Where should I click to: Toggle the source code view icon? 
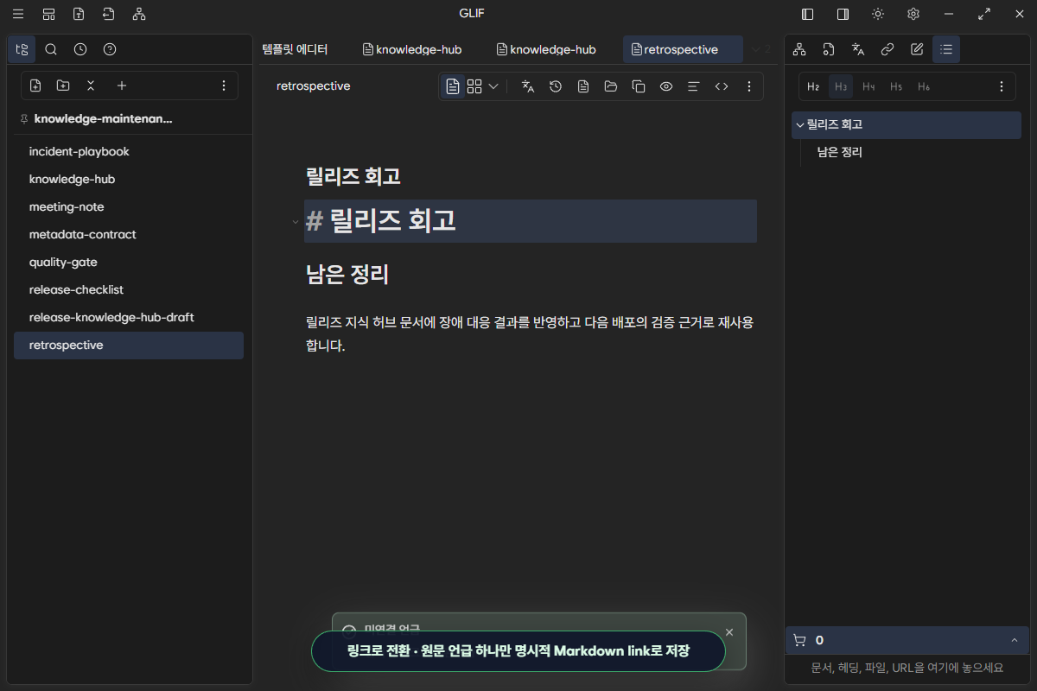[722, 86]
